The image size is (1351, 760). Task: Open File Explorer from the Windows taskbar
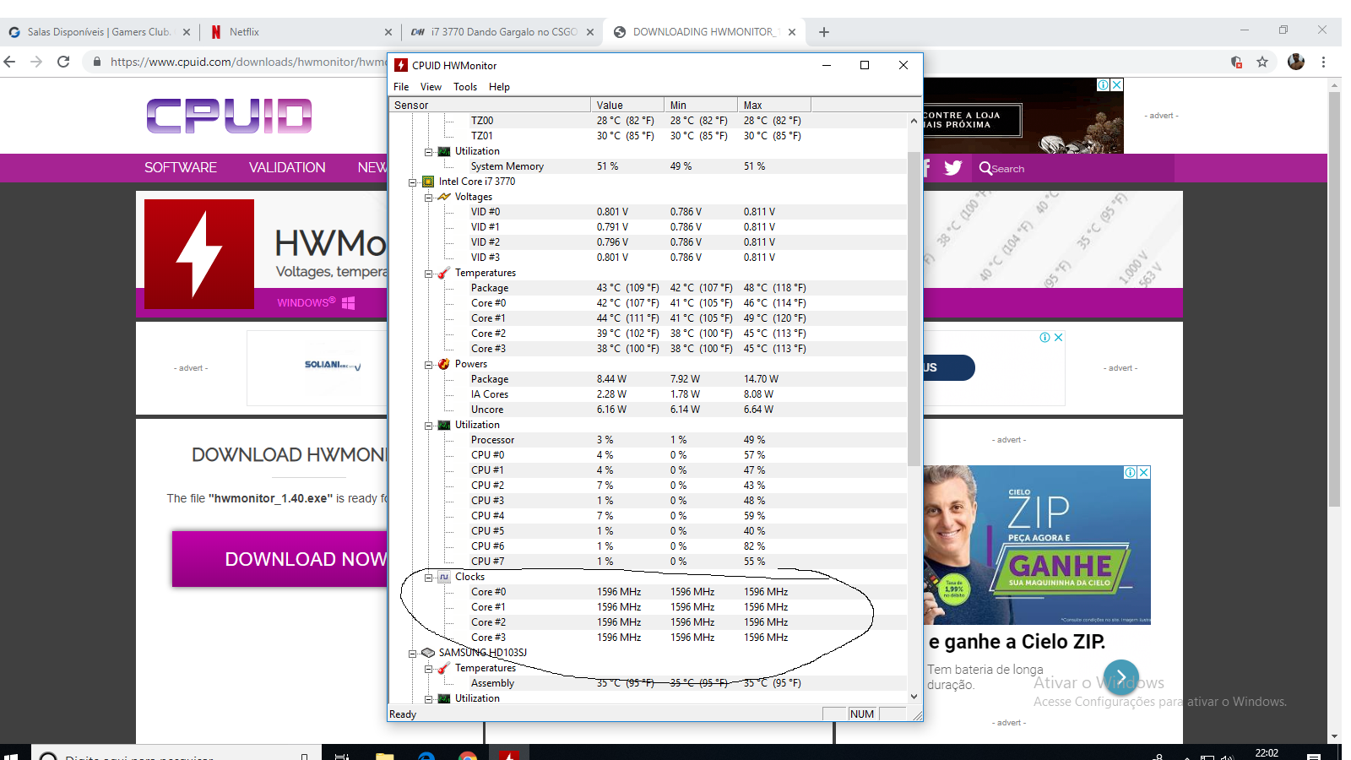384,754
